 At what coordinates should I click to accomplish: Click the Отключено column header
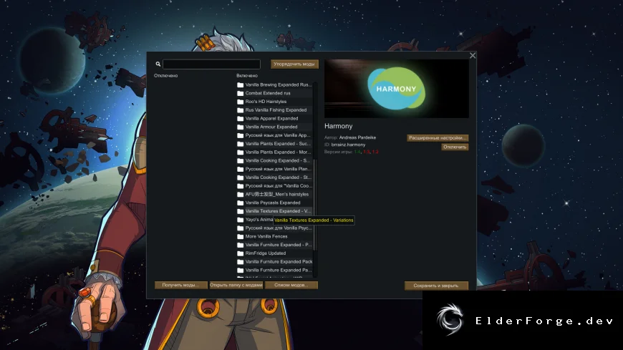[165, 75]
